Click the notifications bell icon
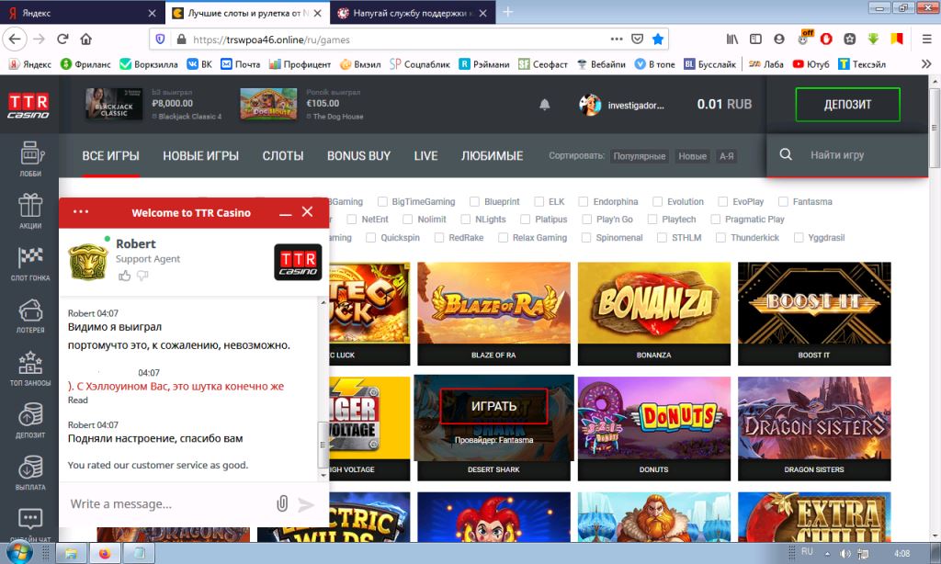Screen dimensions: 941x564 (544, 105)
